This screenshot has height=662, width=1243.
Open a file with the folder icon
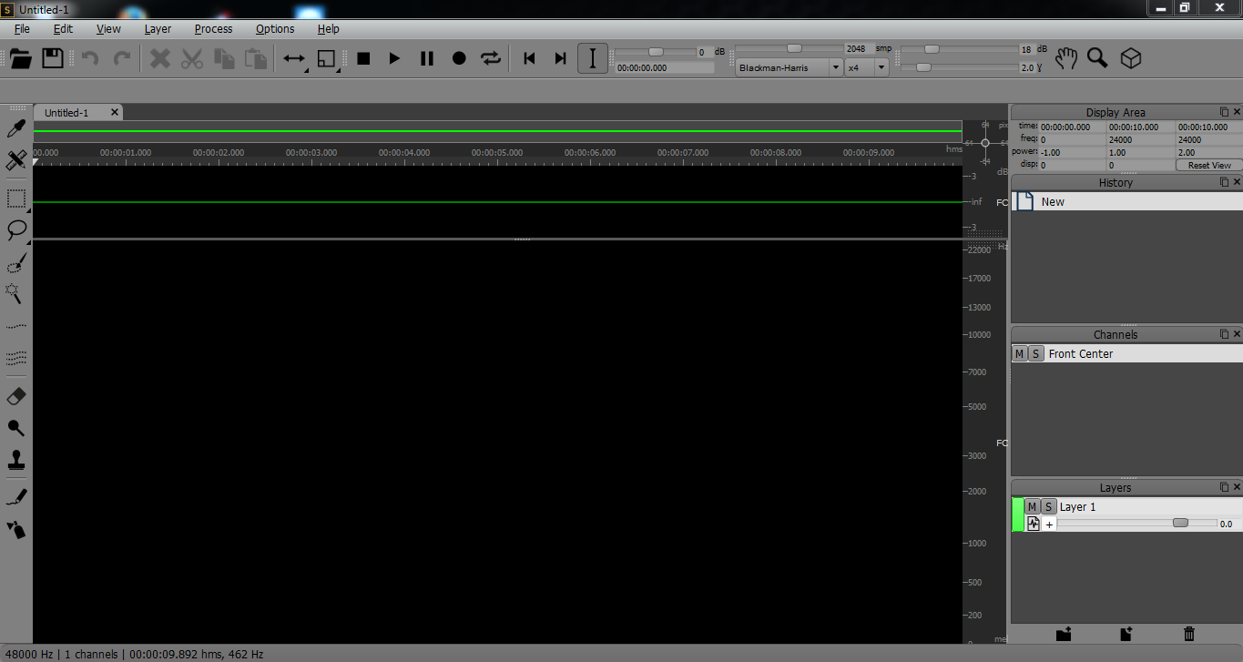point(20,58)
